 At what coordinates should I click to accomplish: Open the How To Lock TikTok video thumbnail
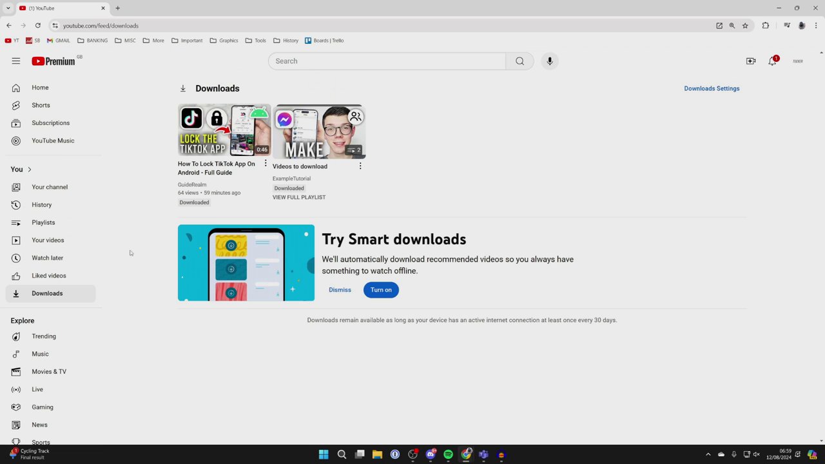click(x=224, y=131)
